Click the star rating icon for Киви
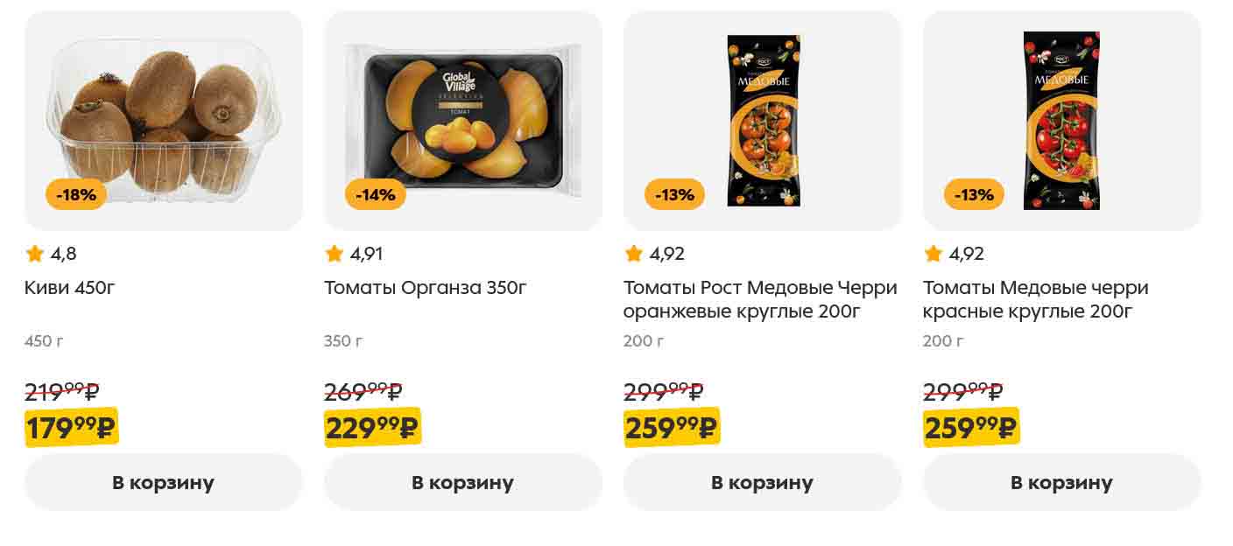This screenshot has height=546, width=1233. [35, 254]
